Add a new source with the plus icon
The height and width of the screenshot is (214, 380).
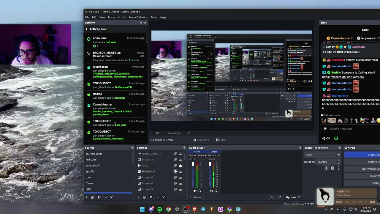pos(139,197)
